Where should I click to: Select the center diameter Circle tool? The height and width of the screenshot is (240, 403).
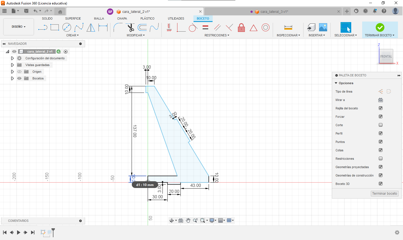[x=67, y=27]
